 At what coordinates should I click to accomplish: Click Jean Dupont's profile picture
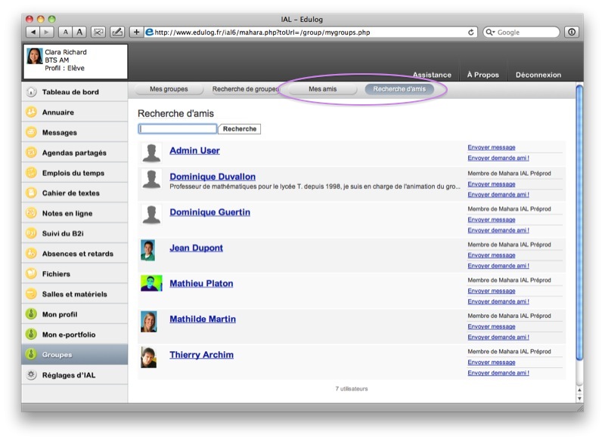(x=148, y=250)
